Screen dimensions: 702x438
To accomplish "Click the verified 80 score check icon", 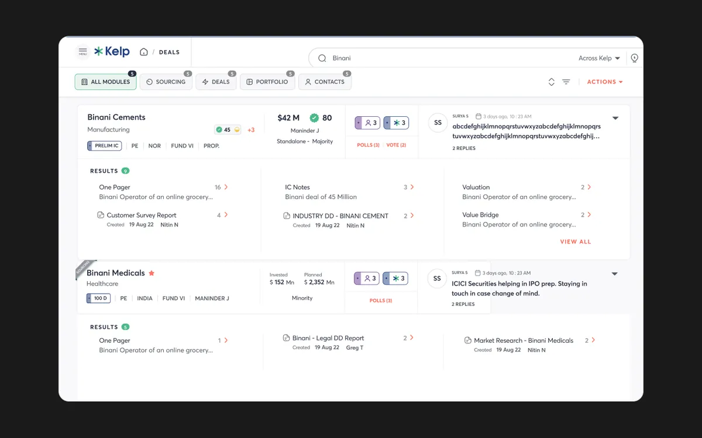I will pos(314,118).
